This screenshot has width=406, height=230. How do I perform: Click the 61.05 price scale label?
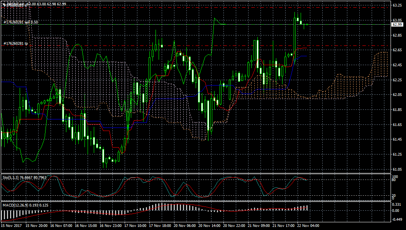397,170
